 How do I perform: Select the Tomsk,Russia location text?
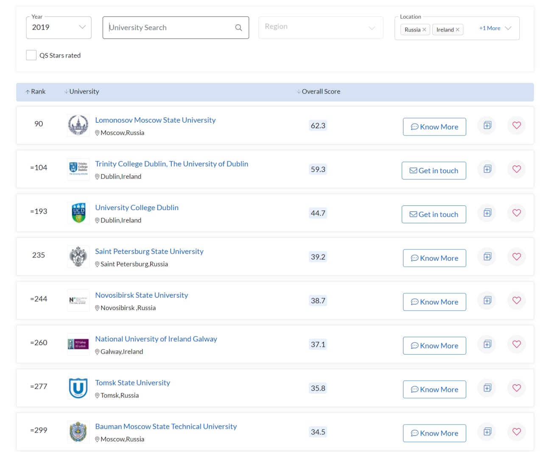120,395
